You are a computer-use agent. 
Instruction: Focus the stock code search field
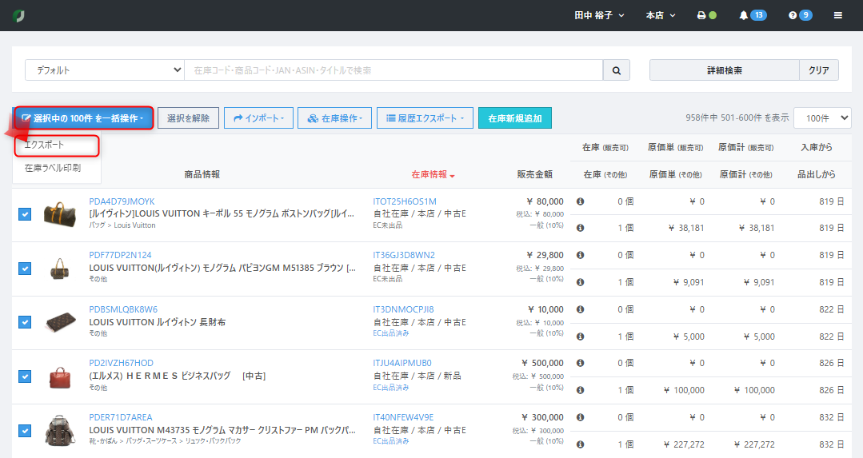pos(394,70)
